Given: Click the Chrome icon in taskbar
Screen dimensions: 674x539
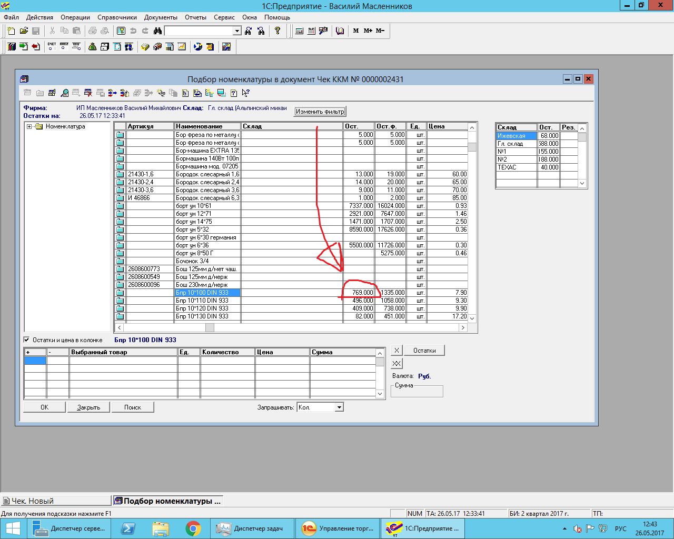Looking at the screenshot, I should [193, 528].
